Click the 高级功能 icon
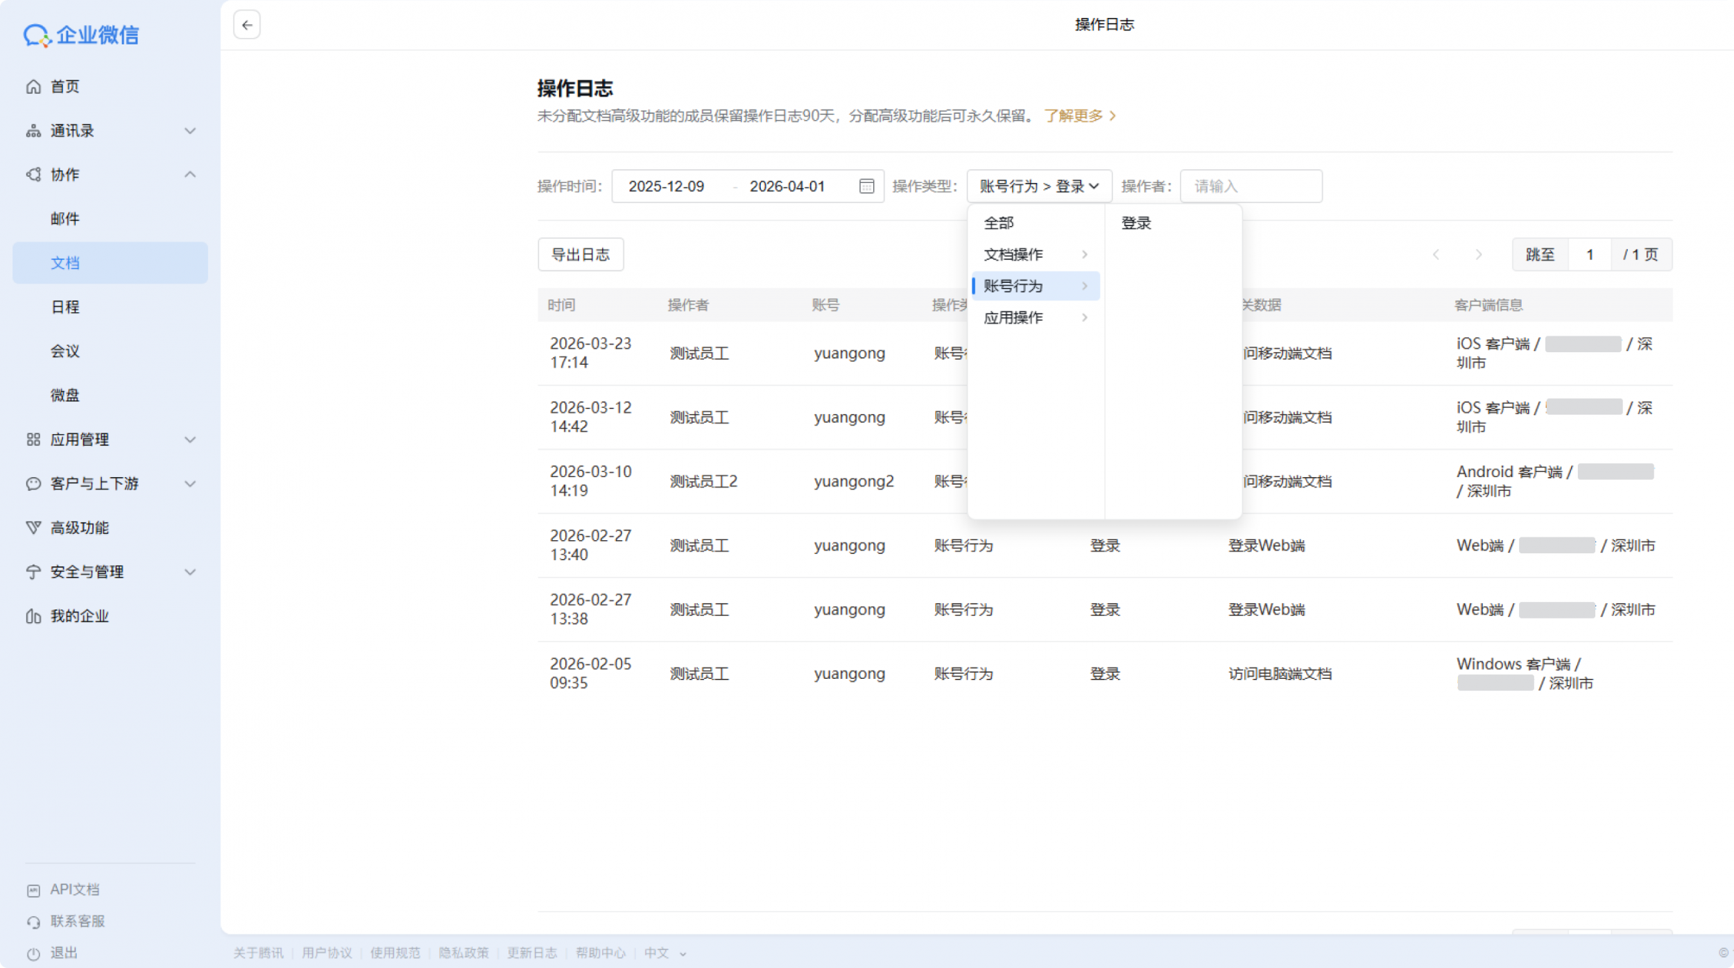The height and width of the screenshot is (968, 1734). click(33, 528)
